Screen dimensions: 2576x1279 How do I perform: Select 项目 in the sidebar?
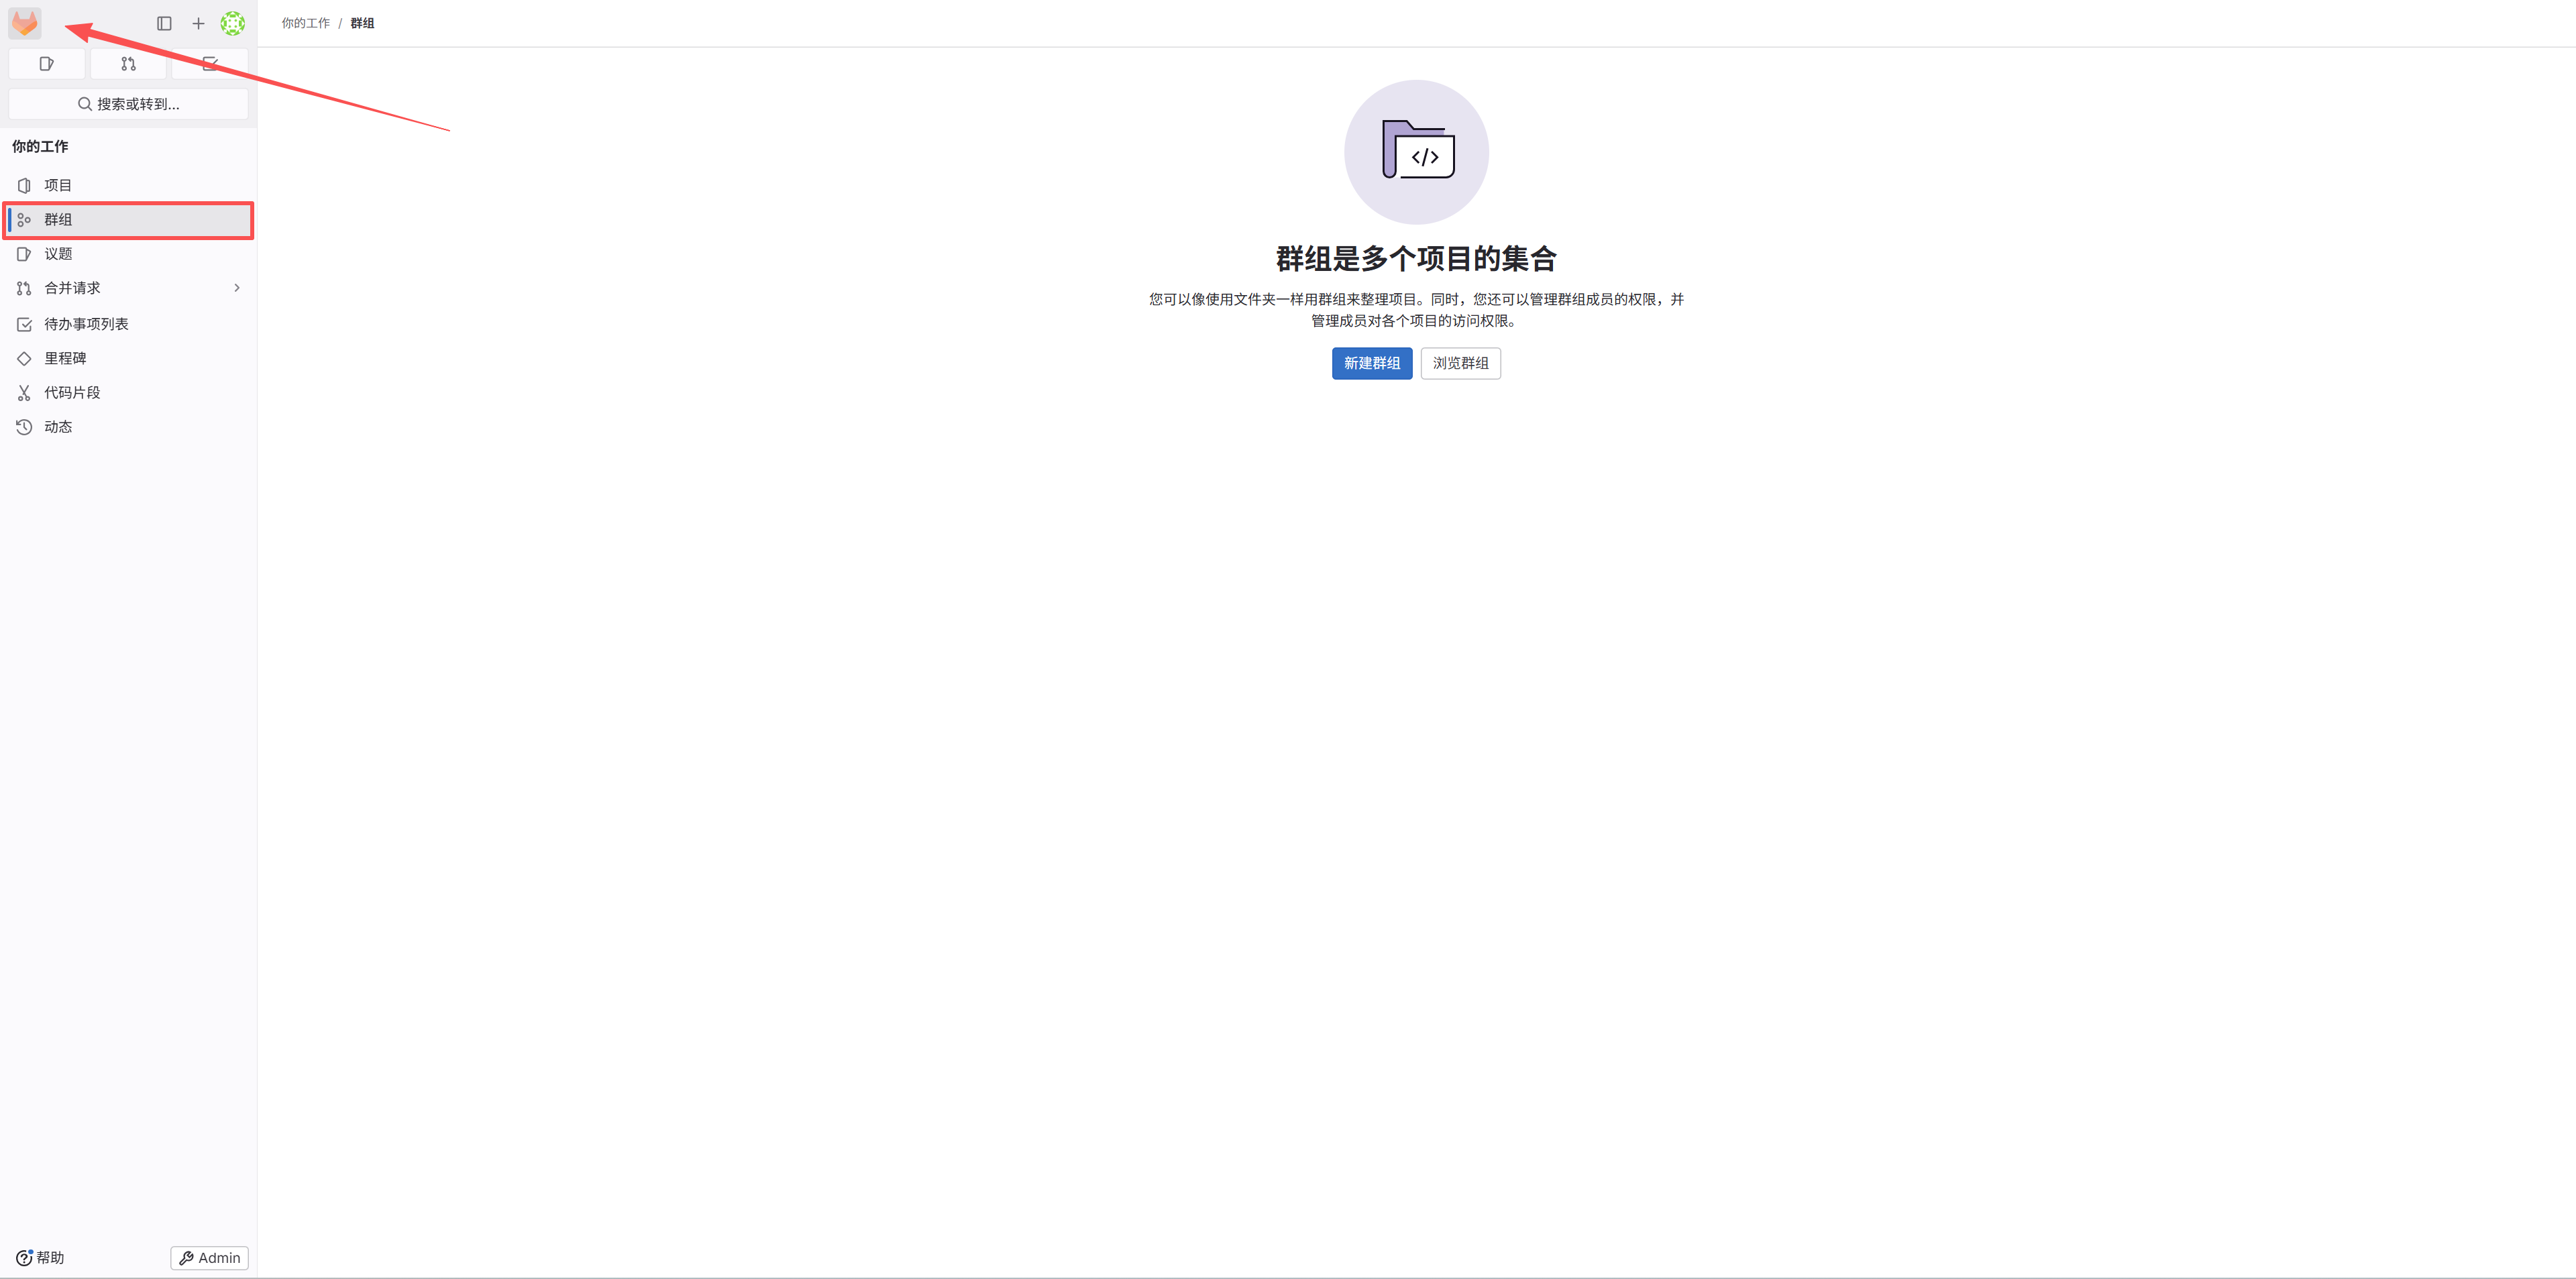point(128,185)
